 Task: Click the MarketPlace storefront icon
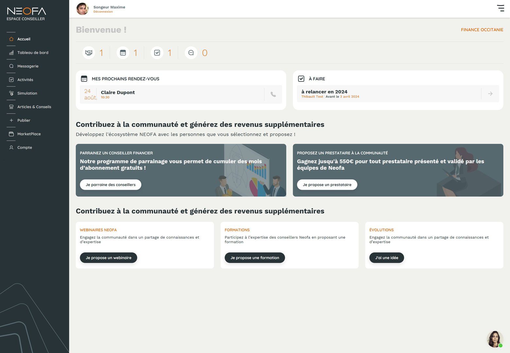pos(11,134)
